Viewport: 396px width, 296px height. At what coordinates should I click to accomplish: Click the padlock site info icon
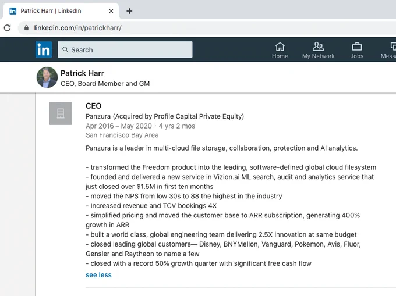26,28
